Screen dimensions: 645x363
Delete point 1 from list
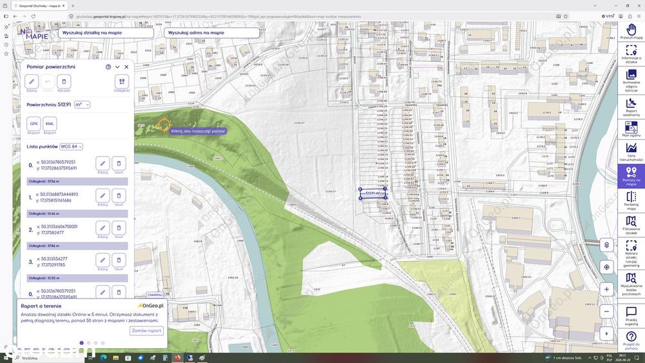(x=119, y=195)
